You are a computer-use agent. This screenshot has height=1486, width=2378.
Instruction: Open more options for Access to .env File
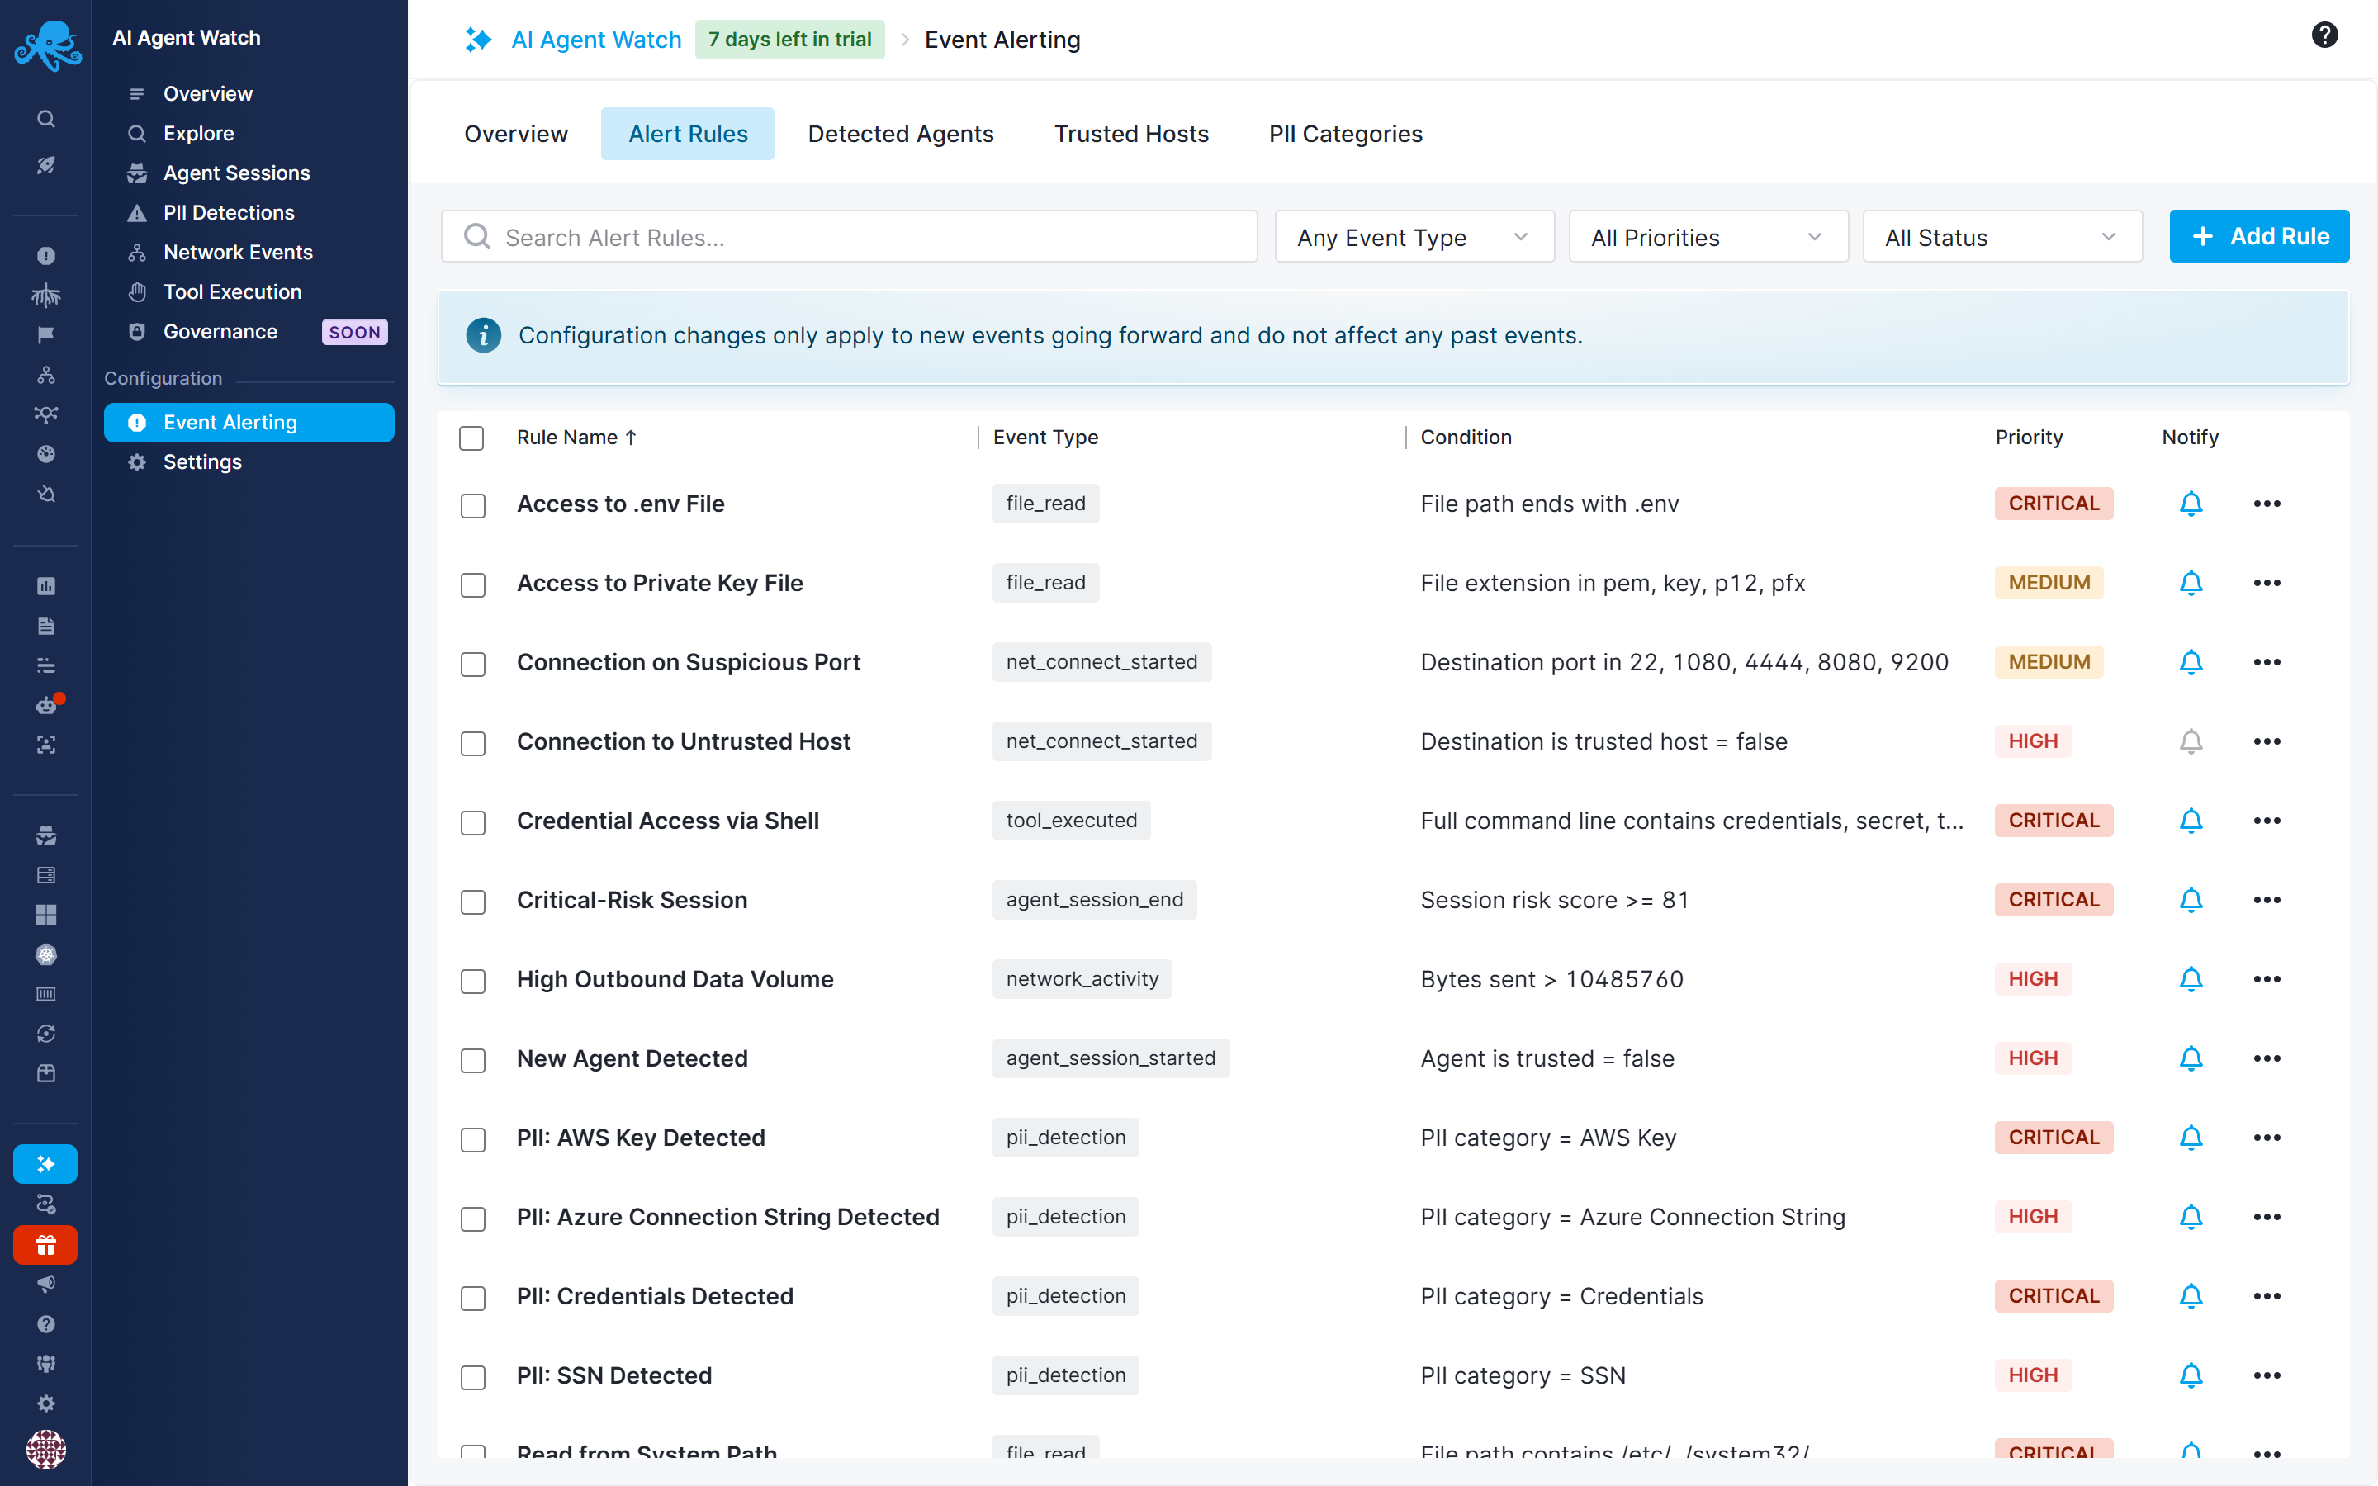[x=2266, y=504]
